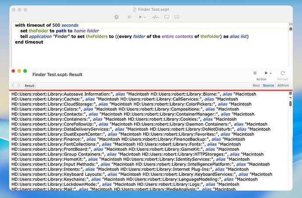The image size is (302, 198).
Task: Click the result pane scrollbar thumb
Action: pyautogui.click(x=291, y=104)
